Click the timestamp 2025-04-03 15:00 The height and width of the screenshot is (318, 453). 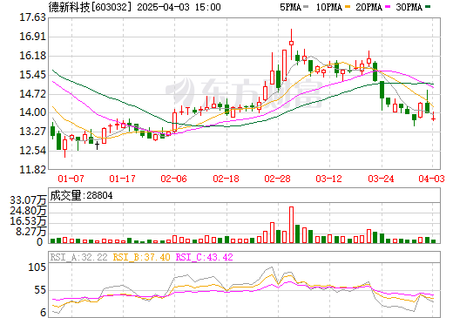pyautogui.click(x=179, y=7)
